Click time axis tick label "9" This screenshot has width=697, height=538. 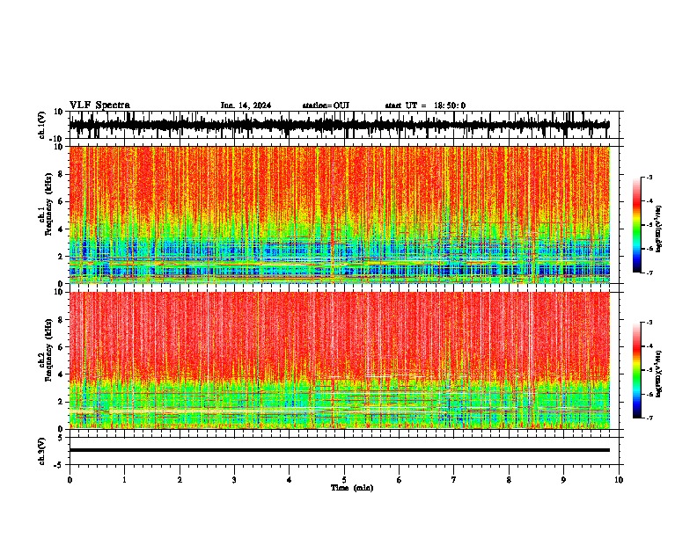click(563, 480)
